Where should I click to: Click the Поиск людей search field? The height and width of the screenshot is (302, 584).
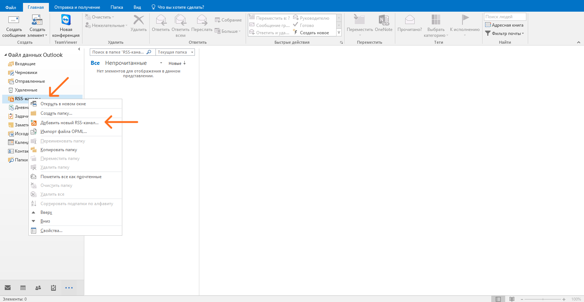click(x=505, y=17)
